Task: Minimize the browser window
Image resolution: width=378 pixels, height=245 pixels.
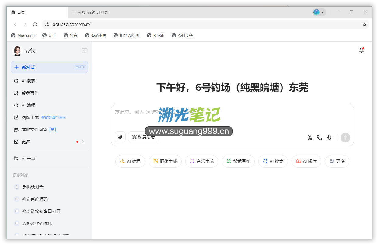Action: [x=338, y=12]
